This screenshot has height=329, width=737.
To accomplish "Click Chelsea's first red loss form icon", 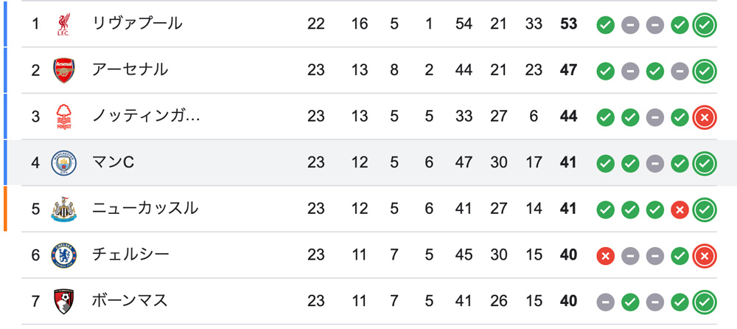I will pos(605,256).
